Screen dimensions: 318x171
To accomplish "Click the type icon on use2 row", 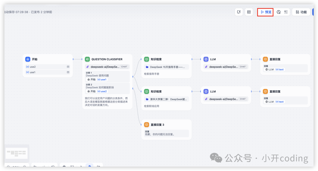I will click(68, 67).
